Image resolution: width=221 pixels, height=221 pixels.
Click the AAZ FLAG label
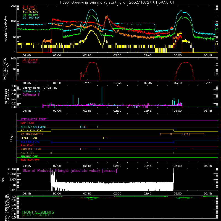click(27, 153)
